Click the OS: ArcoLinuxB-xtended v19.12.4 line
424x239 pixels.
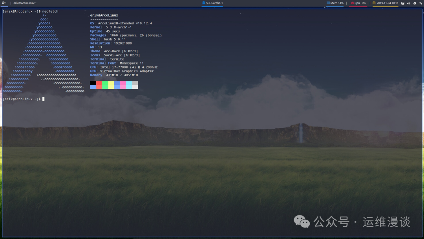click(x=121, y=23)
